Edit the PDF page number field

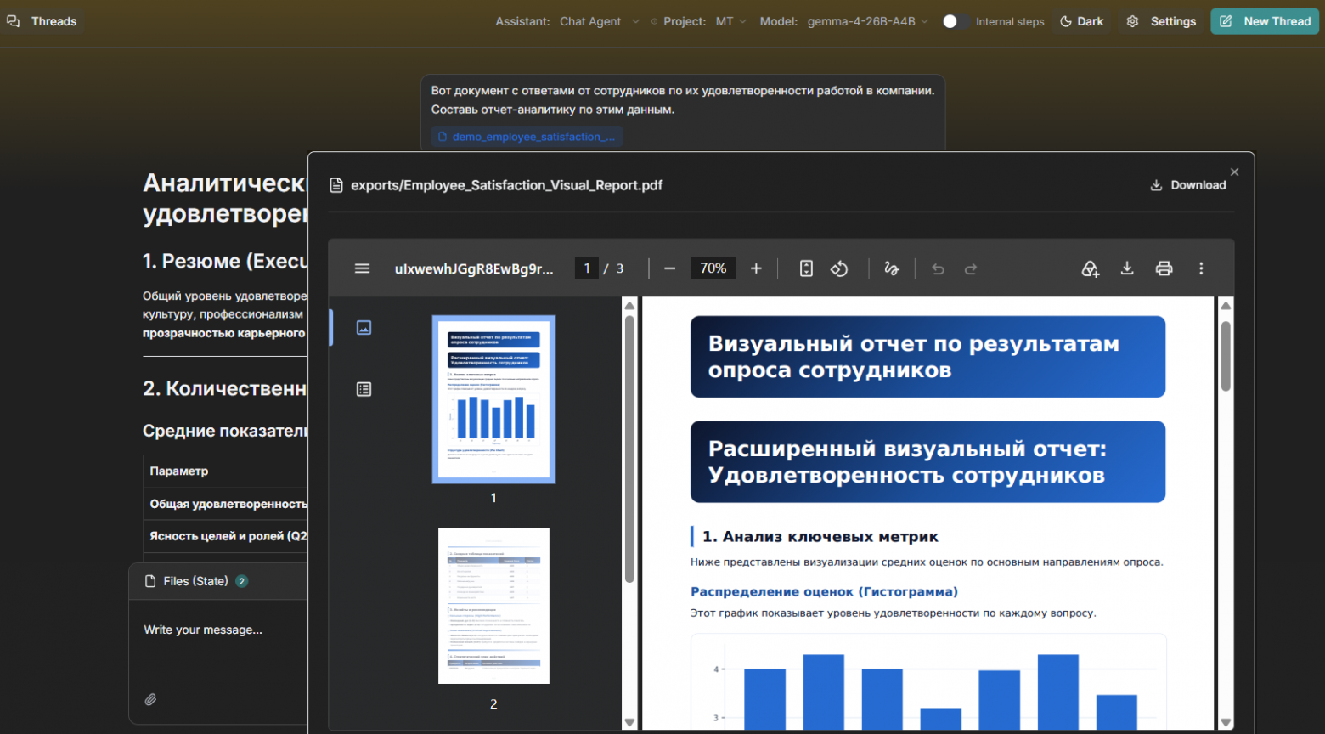587,268
